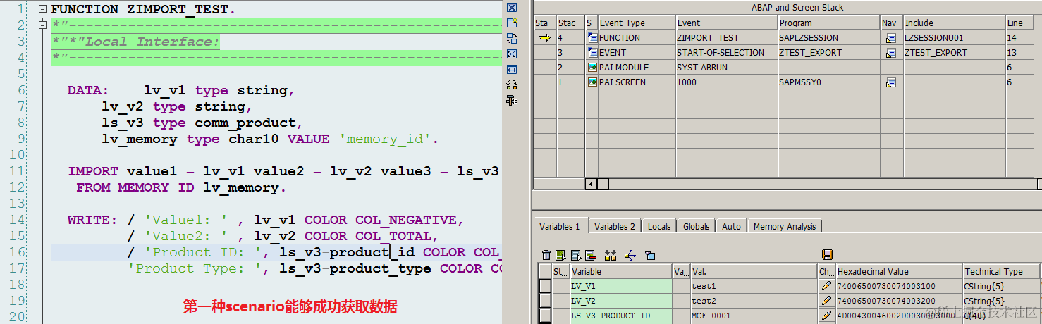Click the yellow arrow in stack row 4

click(544, 38)
